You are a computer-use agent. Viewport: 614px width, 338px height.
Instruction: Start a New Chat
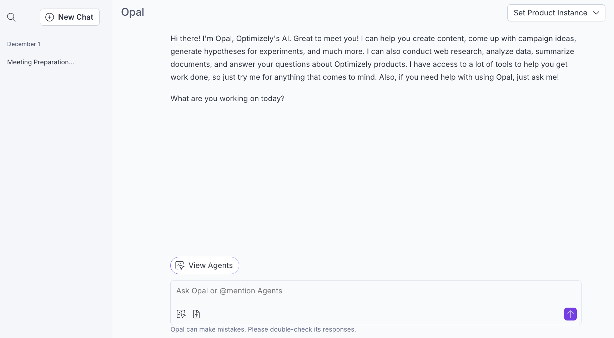point(70,17)
